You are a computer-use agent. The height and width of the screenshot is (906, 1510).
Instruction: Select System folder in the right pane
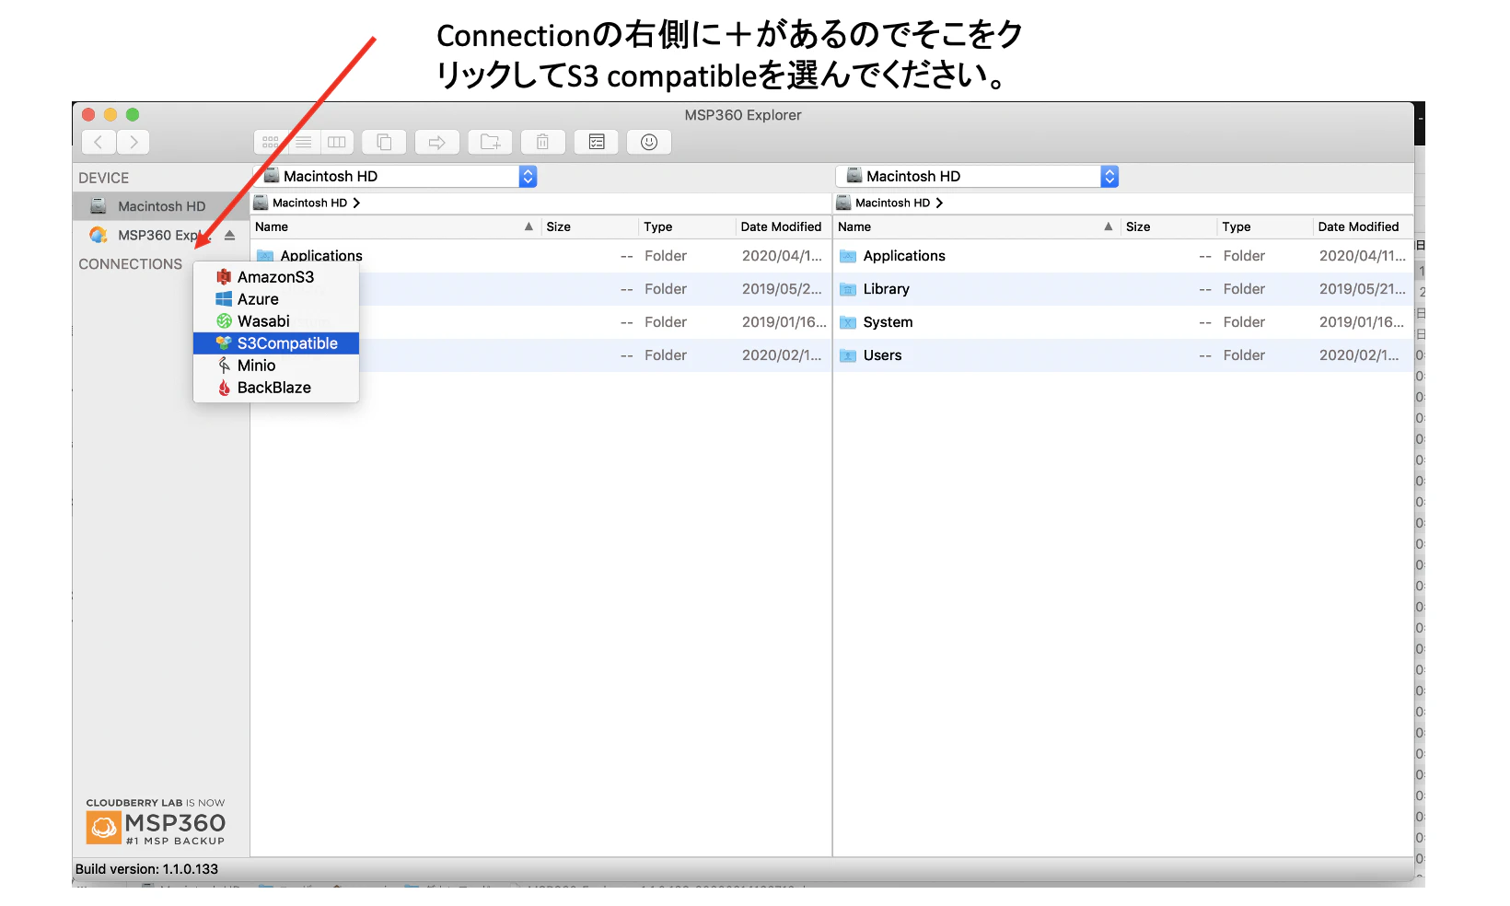click(x=1123, y=322)
